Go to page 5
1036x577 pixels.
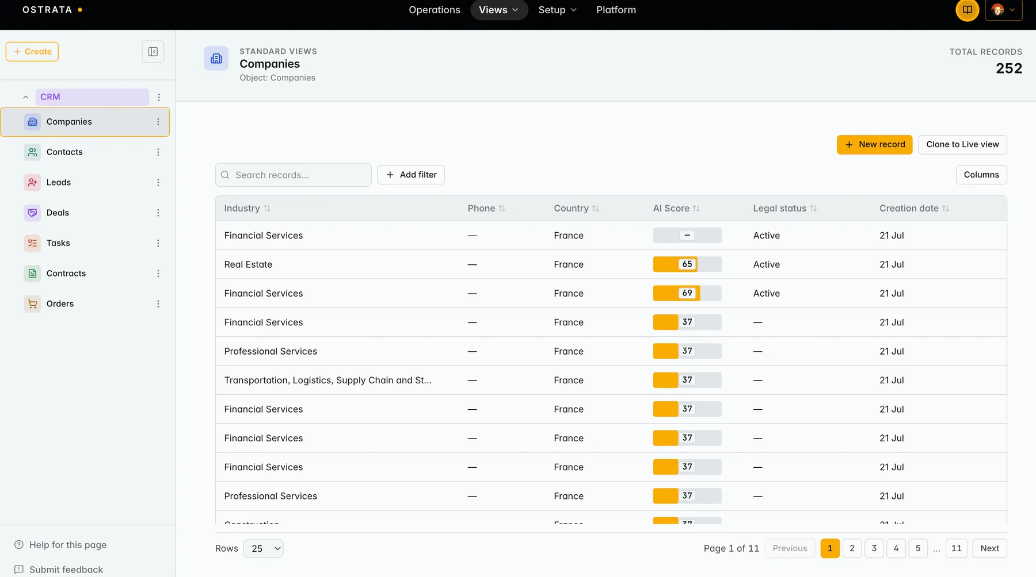pos(918,548)
